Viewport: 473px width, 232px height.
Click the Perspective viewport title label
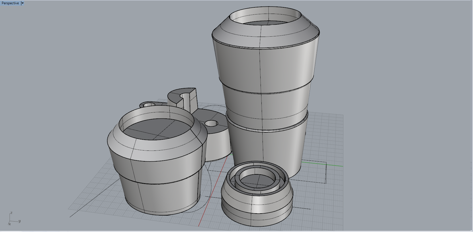(x=10, y=3)
